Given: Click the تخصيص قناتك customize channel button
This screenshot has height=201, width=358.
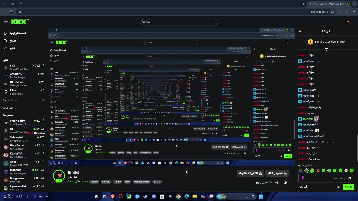Looking at the screenshot, I should [277, 173].
